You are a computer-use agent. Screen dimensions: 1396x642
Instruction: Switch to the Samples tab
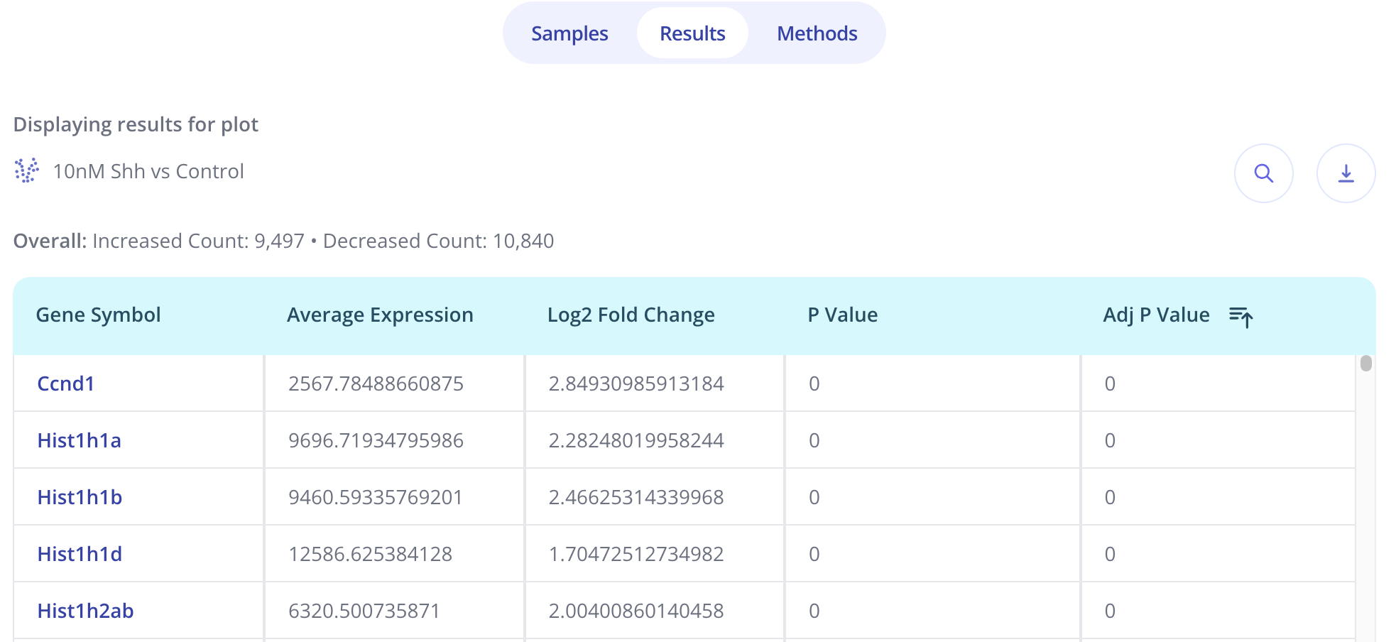pyautogui.click(x=569, y=33)
